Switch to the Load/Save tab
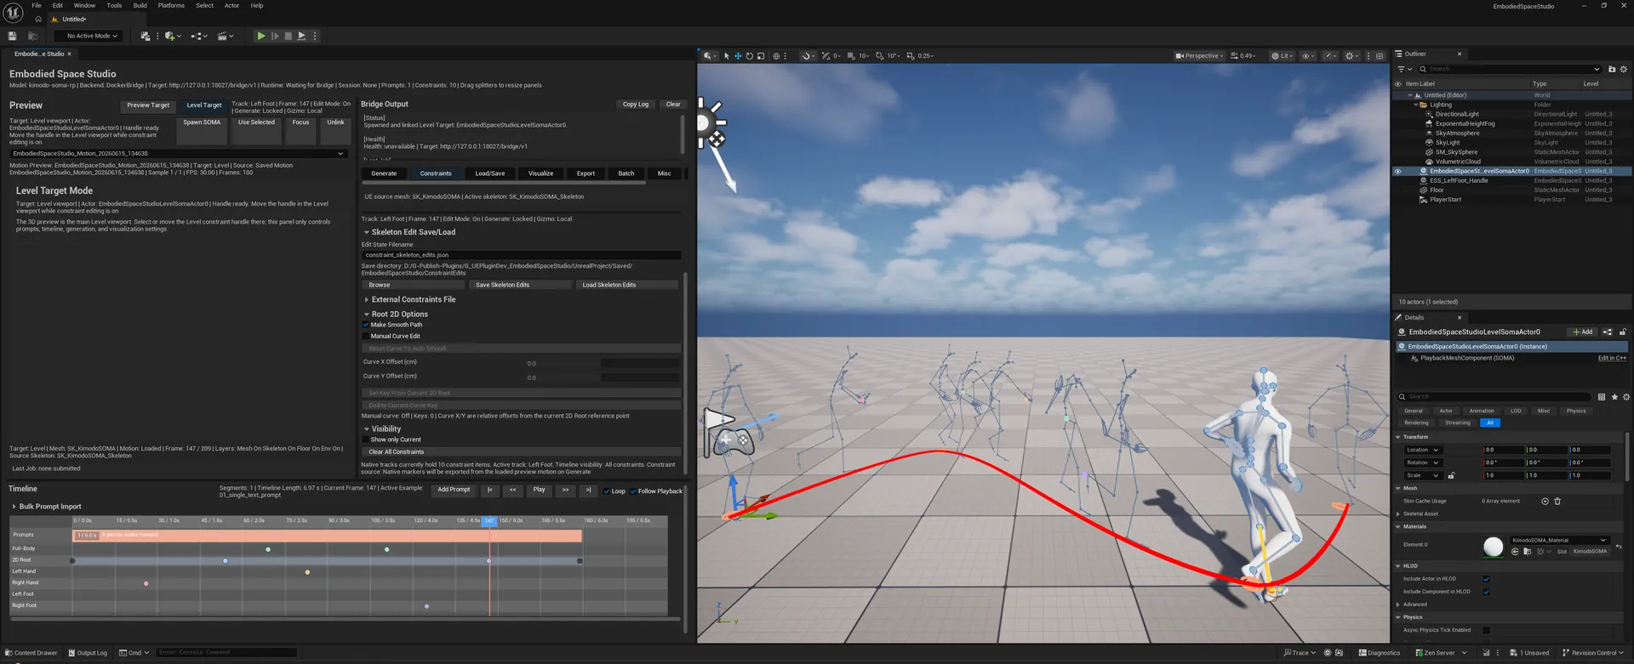This screenshot has height=664, width=1634. click(490, 173)
